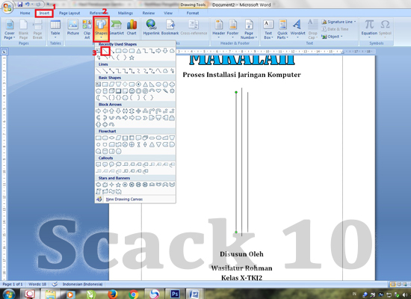Click New Drawing Canvas
The height and width of the screenshot is (299, 411).
(135, 200)
